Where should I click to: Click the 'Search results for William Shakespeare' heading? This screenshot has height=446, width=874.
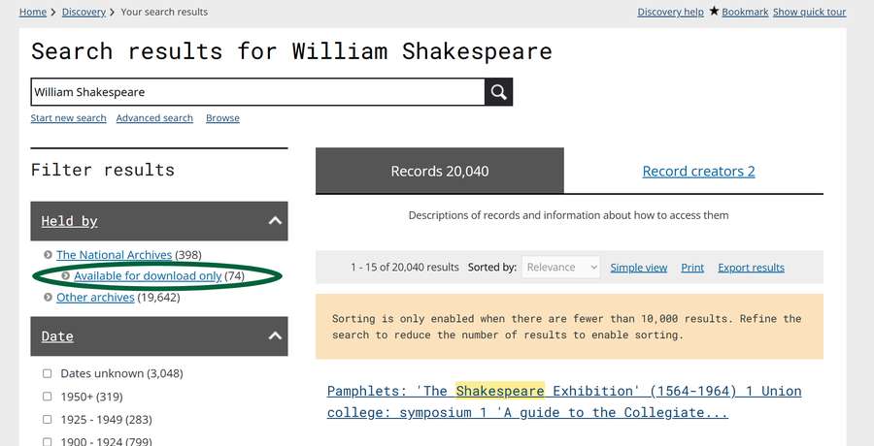tap(291, 51)
